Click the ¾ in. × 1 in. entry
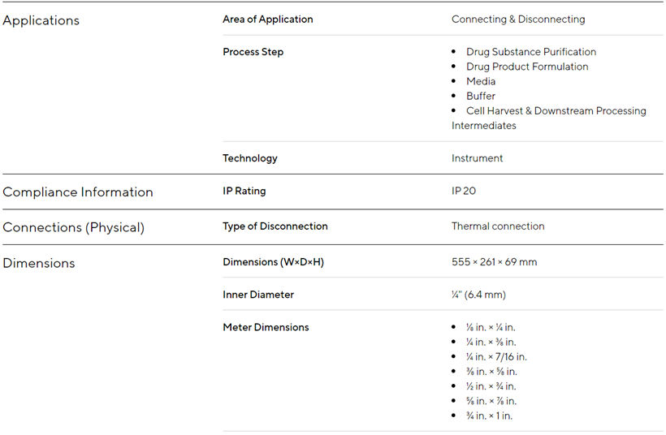The image size is (666, 435). pyautogui.click(x=489, y=416)
